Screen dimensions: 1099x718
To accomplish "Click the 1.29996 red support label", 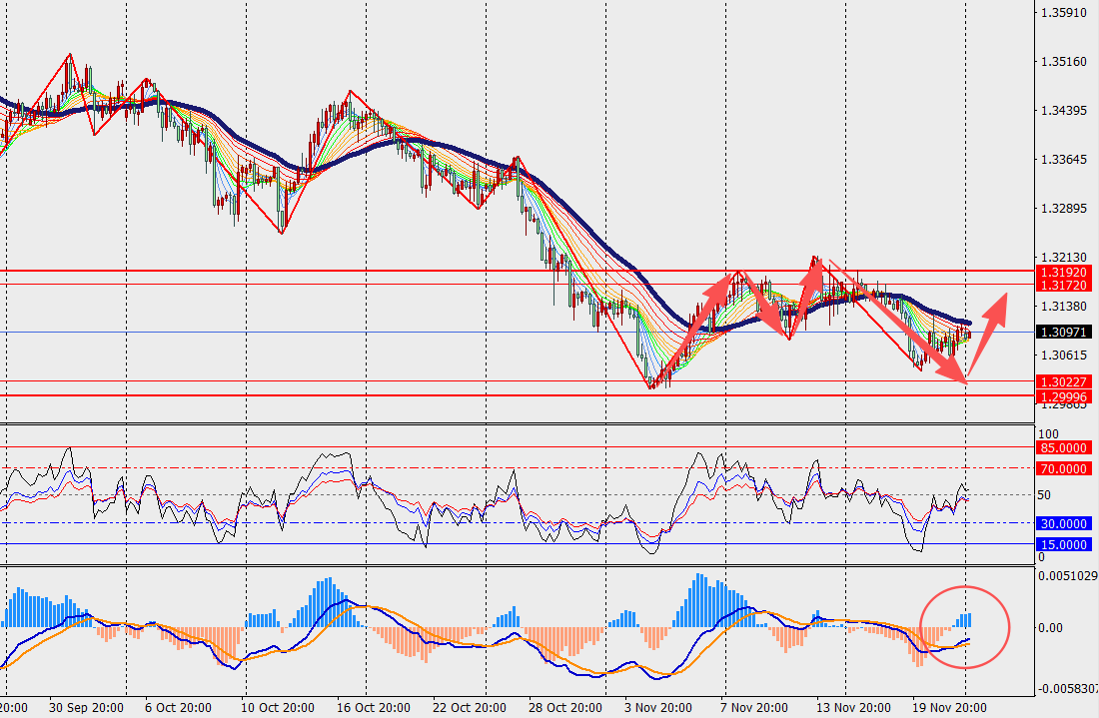I will [1063, 396].
